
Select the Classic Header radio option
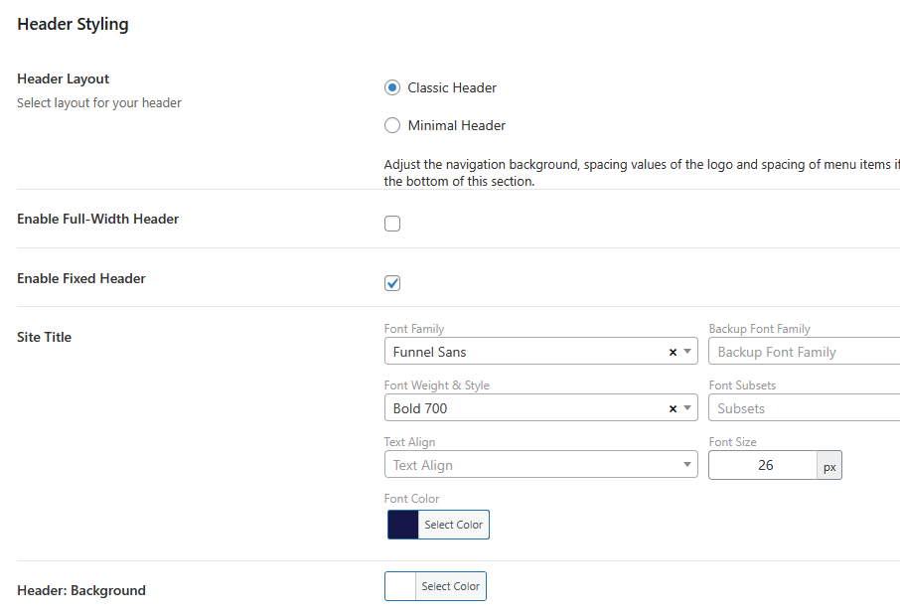tap(392, 87)
